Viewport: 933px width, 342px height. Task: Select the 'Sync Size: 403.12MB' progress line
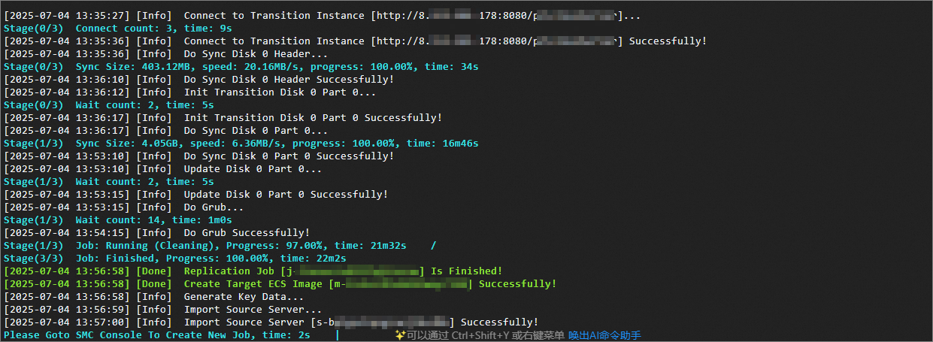241,66
